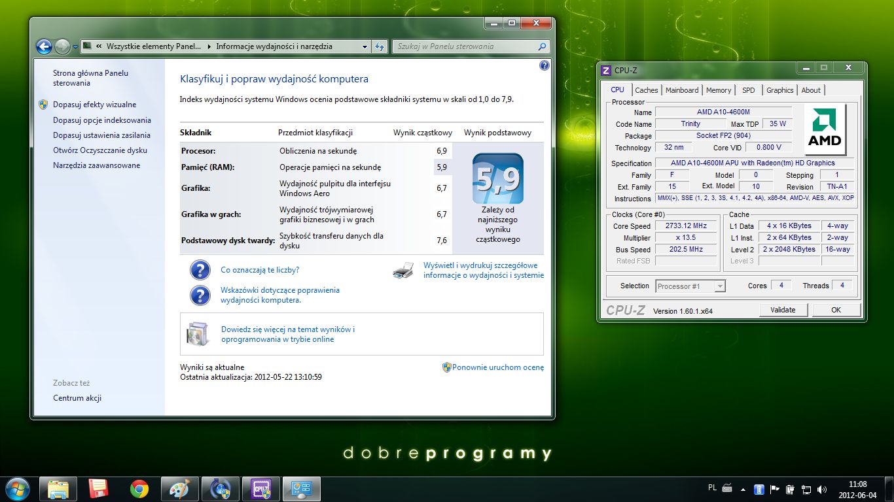
Task: Open the SPD tab in CPU-Z
Action: point(748,90)
